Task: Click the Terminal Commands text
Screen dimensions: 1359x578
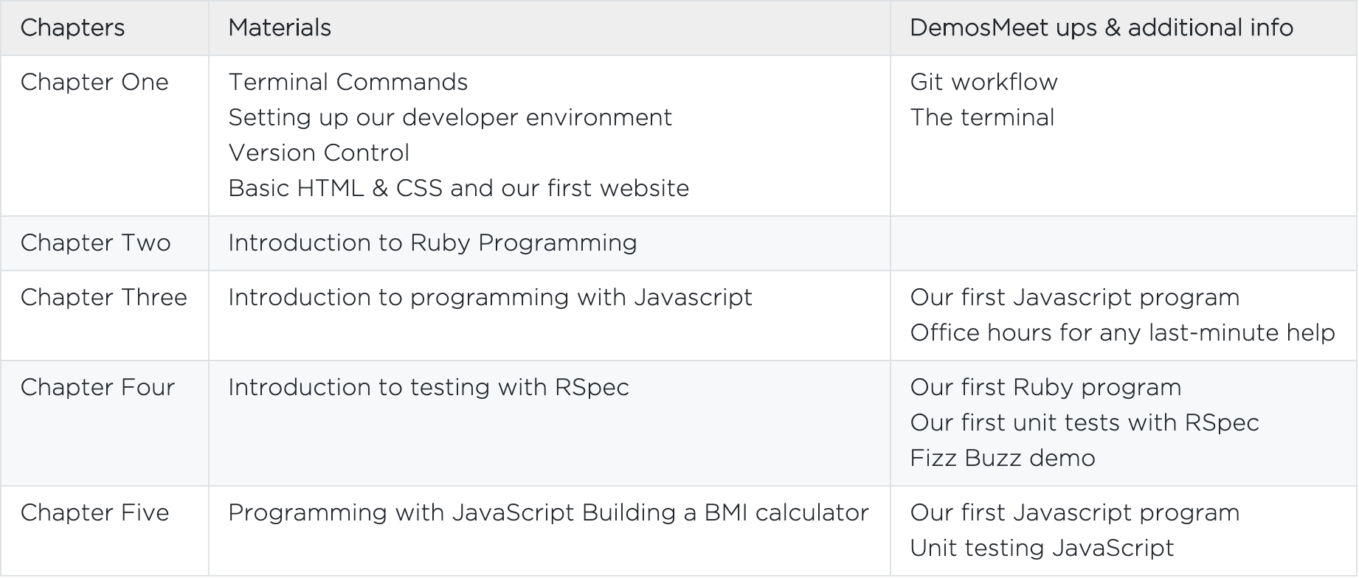Action: [x=348, y=82]
